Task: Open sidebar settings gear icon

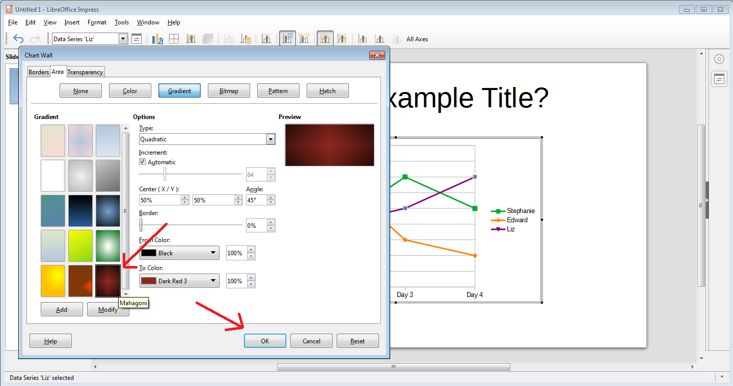Action: tap(719, 59)
